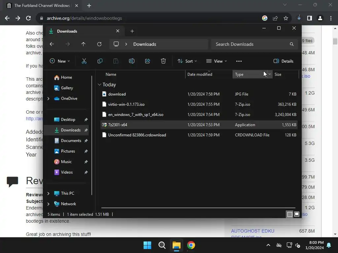Open Chrome downloads arrow icon

(x=299, y=18)
